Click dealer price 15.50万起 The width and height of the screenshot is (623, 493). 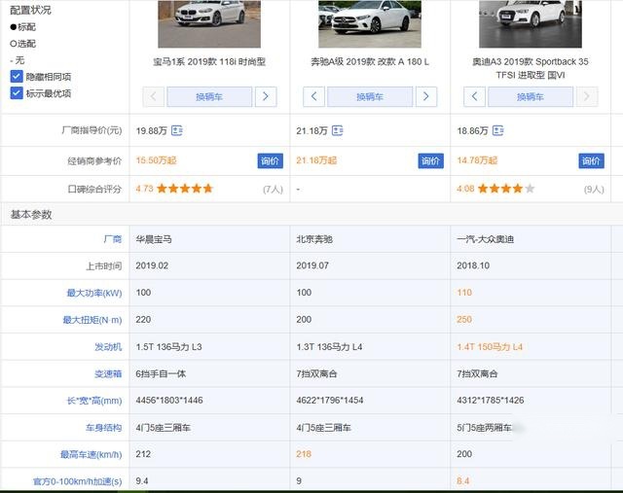point(156,160)
